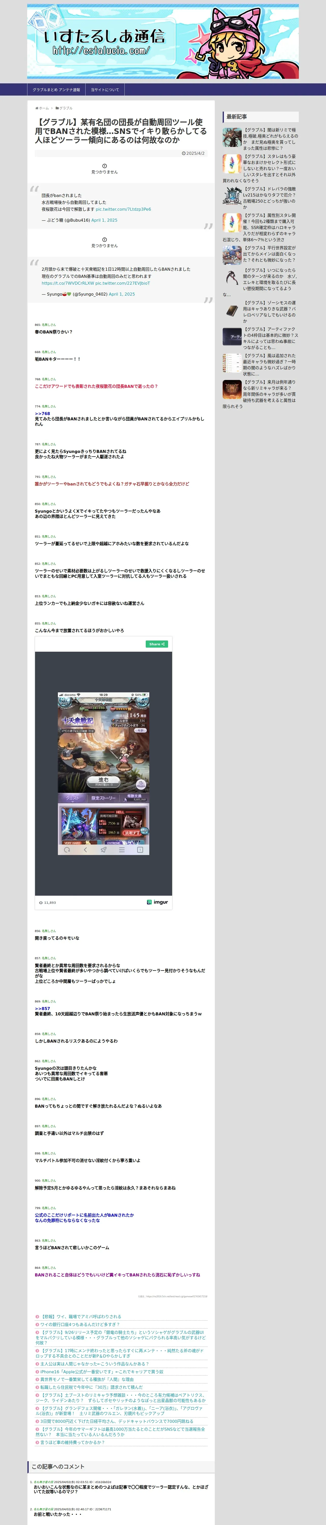Open related link 主人公は実は人間じゃなかった

(94, 1363)
